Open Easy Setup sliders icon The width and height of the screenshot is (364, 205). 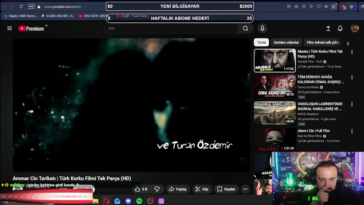click(x=326, y=7)
